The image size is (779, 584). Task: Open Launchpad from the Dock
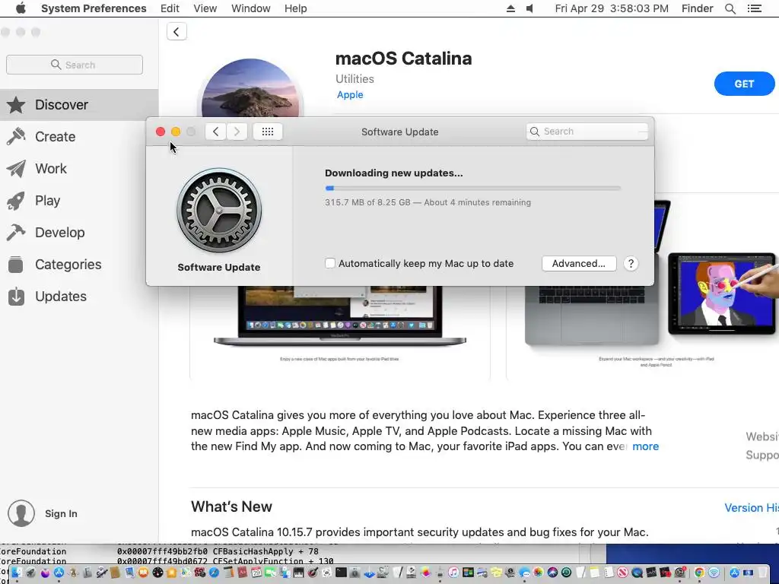tap(30, 573)
